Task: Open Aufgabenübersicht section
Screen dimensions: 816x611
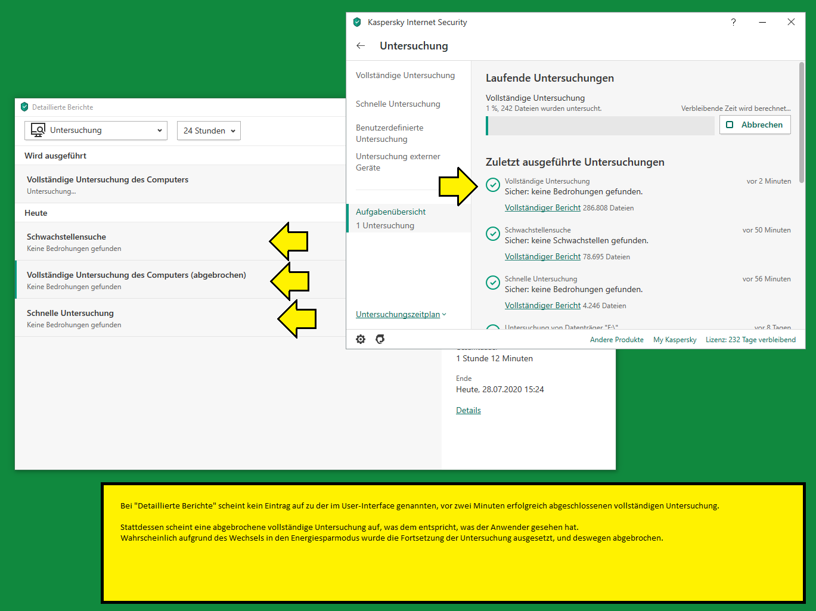Action: pos(409,218)
